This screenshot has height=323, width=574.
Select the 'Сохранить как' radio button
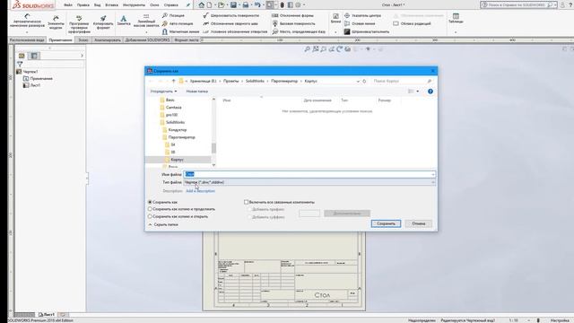click(150, 202)
